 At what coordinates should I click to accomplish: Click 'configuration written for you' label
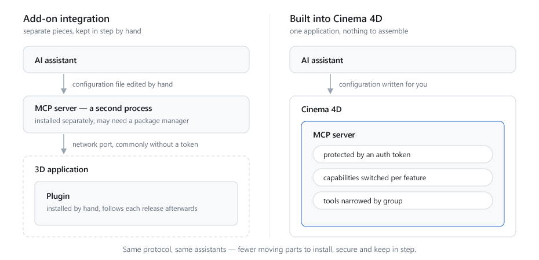point(383,84)
